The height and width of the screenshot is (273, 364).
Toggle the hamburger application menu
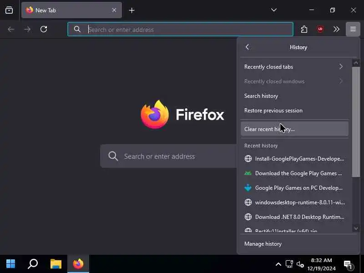point(353,29)
